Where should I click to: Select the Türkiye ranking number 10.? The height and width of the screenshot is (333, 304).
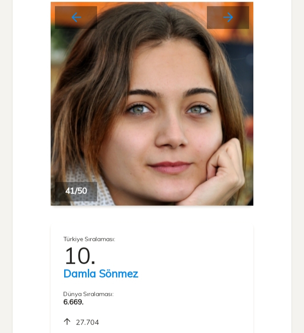pos(79,256)
